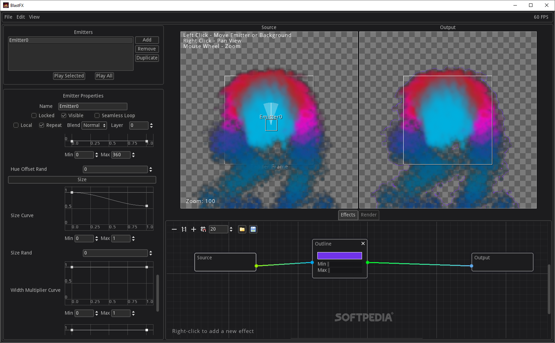Image resolution: width=555 pixels, height=343 pixels.
Task: Collapse the Size section header
Action: tap(82, 179)
